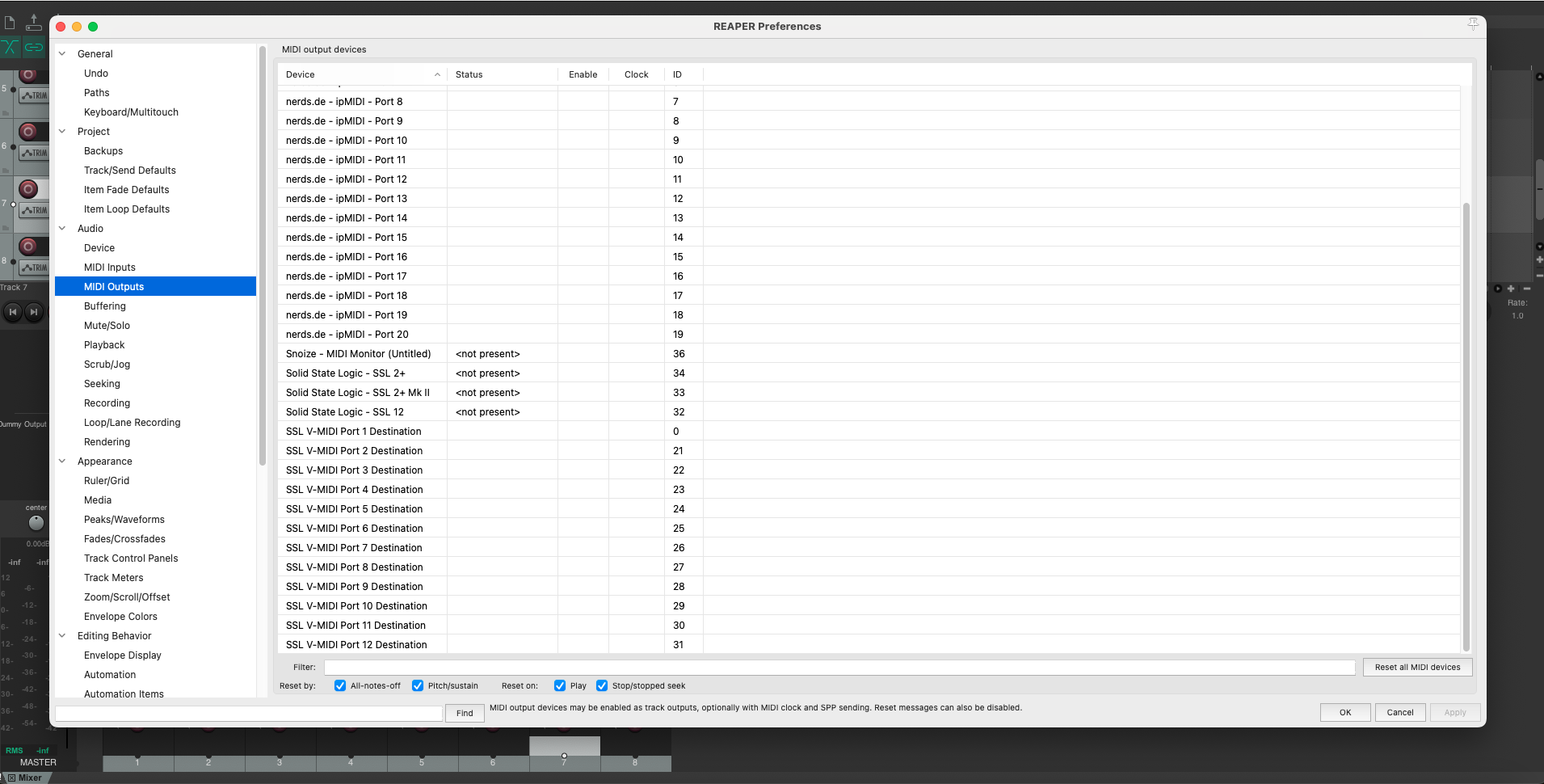Click the Cancel button
The height and width of the screenshot is (784, 1544).
(x=1400, y=712)
